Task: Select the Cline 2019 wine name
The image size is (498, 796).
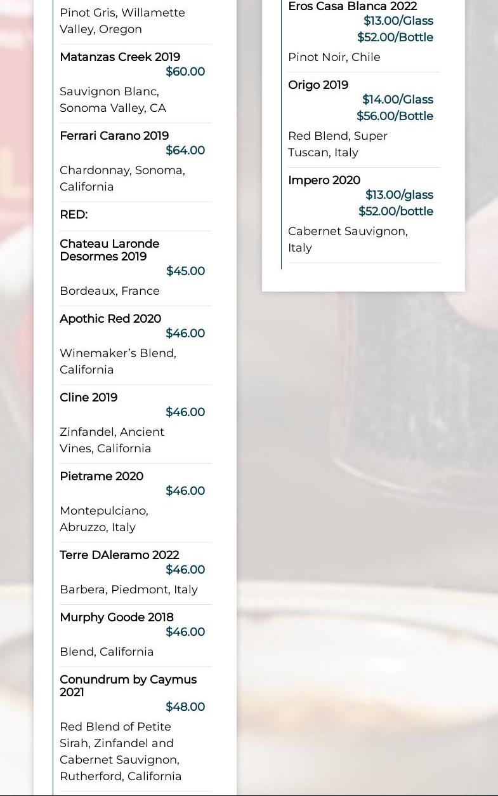Action: click(89, 398)
